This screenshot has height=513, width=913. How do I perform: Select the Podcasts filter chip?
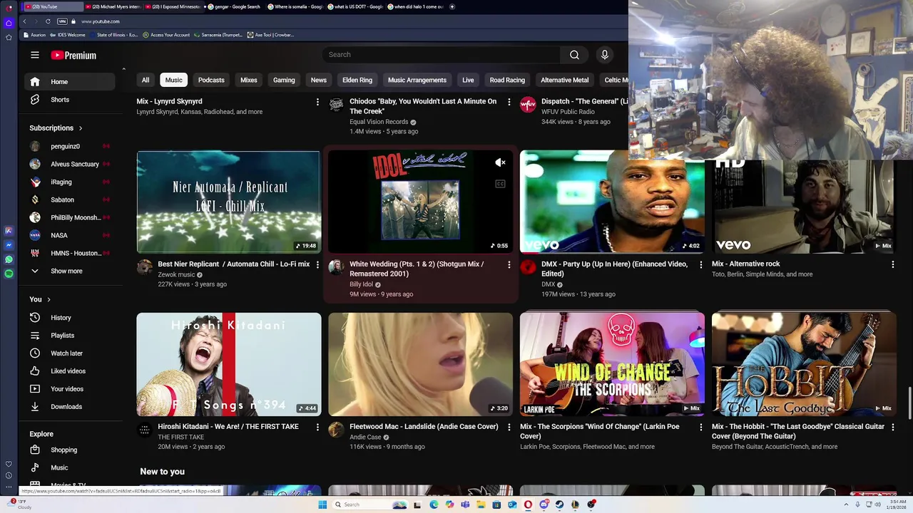point(211,81)
